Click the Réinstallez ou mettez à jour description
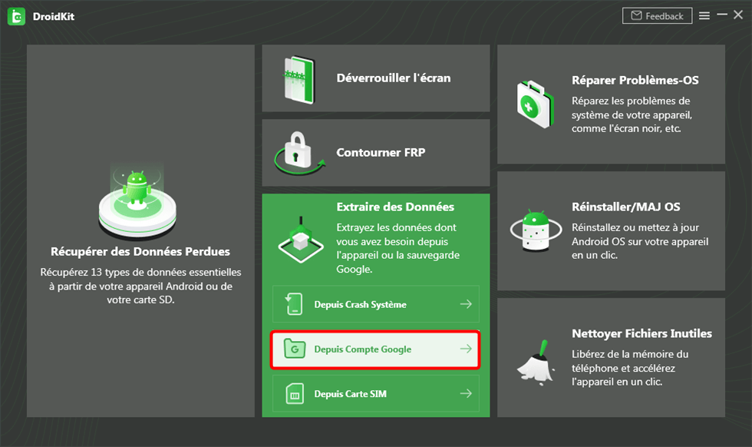The width and height of the screenshot is (752, 447). point(640,241)
